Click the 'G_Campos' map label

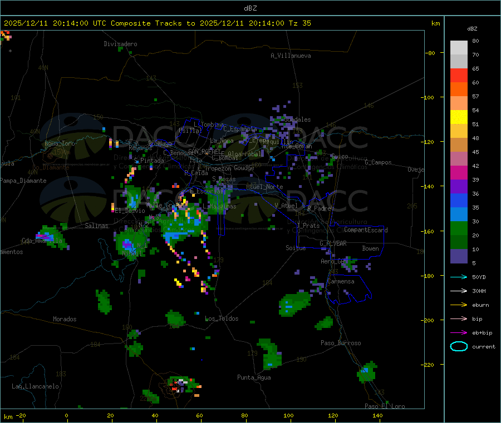[379, 162]
